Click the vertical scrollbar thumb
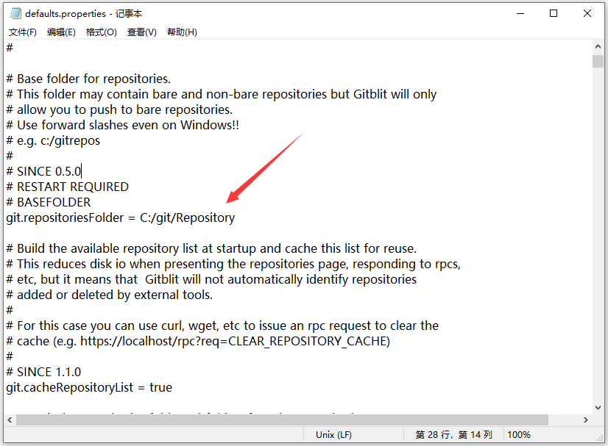 tap(598, 62)
